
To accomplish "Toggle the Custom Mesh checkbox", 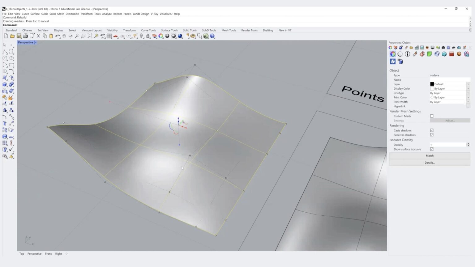I will (x=432, y=116).
